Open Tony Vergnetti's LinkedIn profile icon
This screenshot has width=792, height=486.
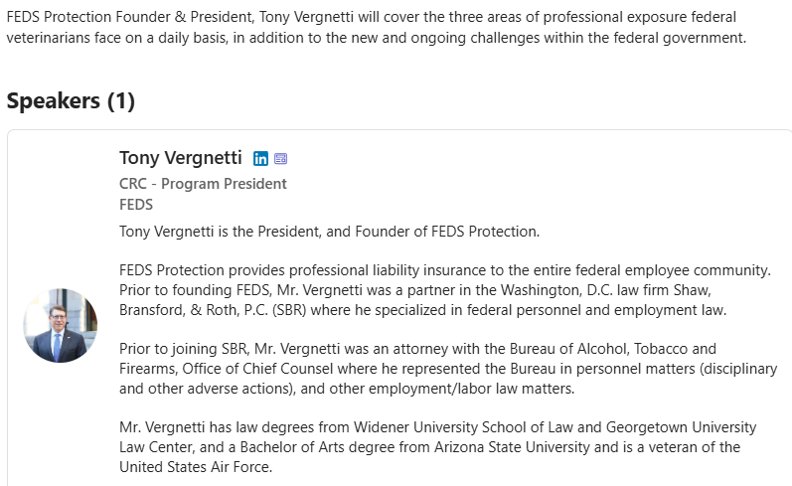(x=261, y=159)
